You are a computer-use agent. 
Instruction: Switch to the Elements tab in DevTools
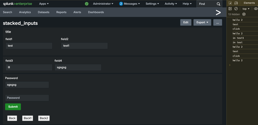click(249, 3)
